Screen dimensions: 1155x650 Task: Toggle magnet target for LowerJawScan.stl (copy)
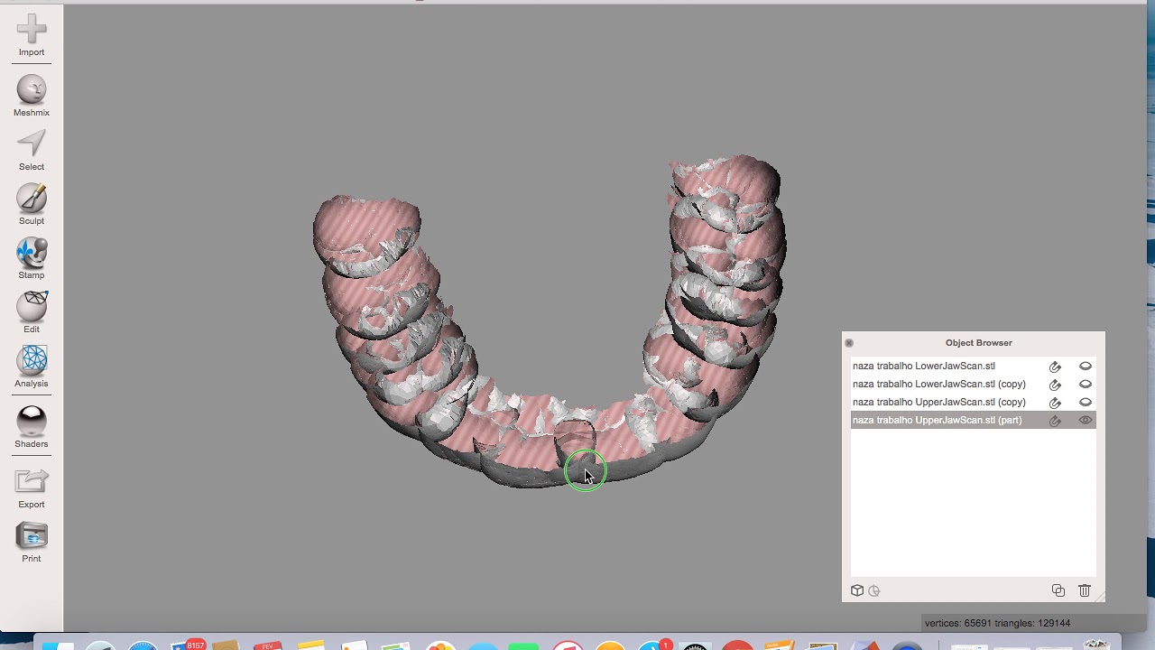click(1055, 385)
